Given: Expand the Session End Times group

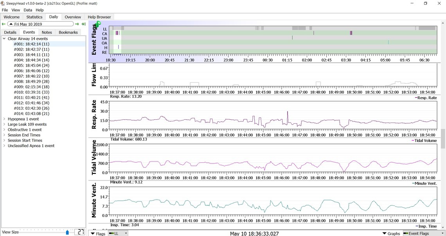Looking at the screenshot, I should click(4, 135).
